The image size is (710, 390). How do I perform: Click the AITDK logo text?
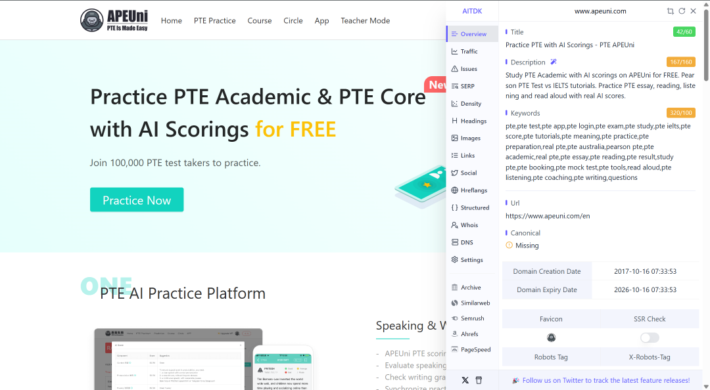[x=472, y=11]
